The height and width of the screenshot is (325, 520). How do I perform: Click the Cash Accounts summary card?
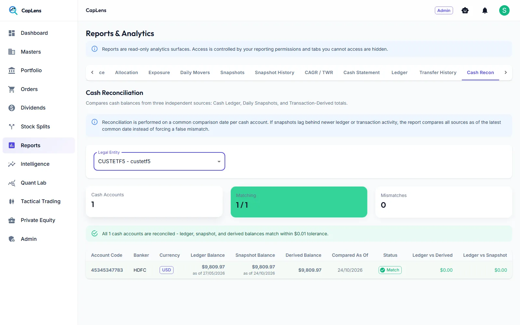154,201
